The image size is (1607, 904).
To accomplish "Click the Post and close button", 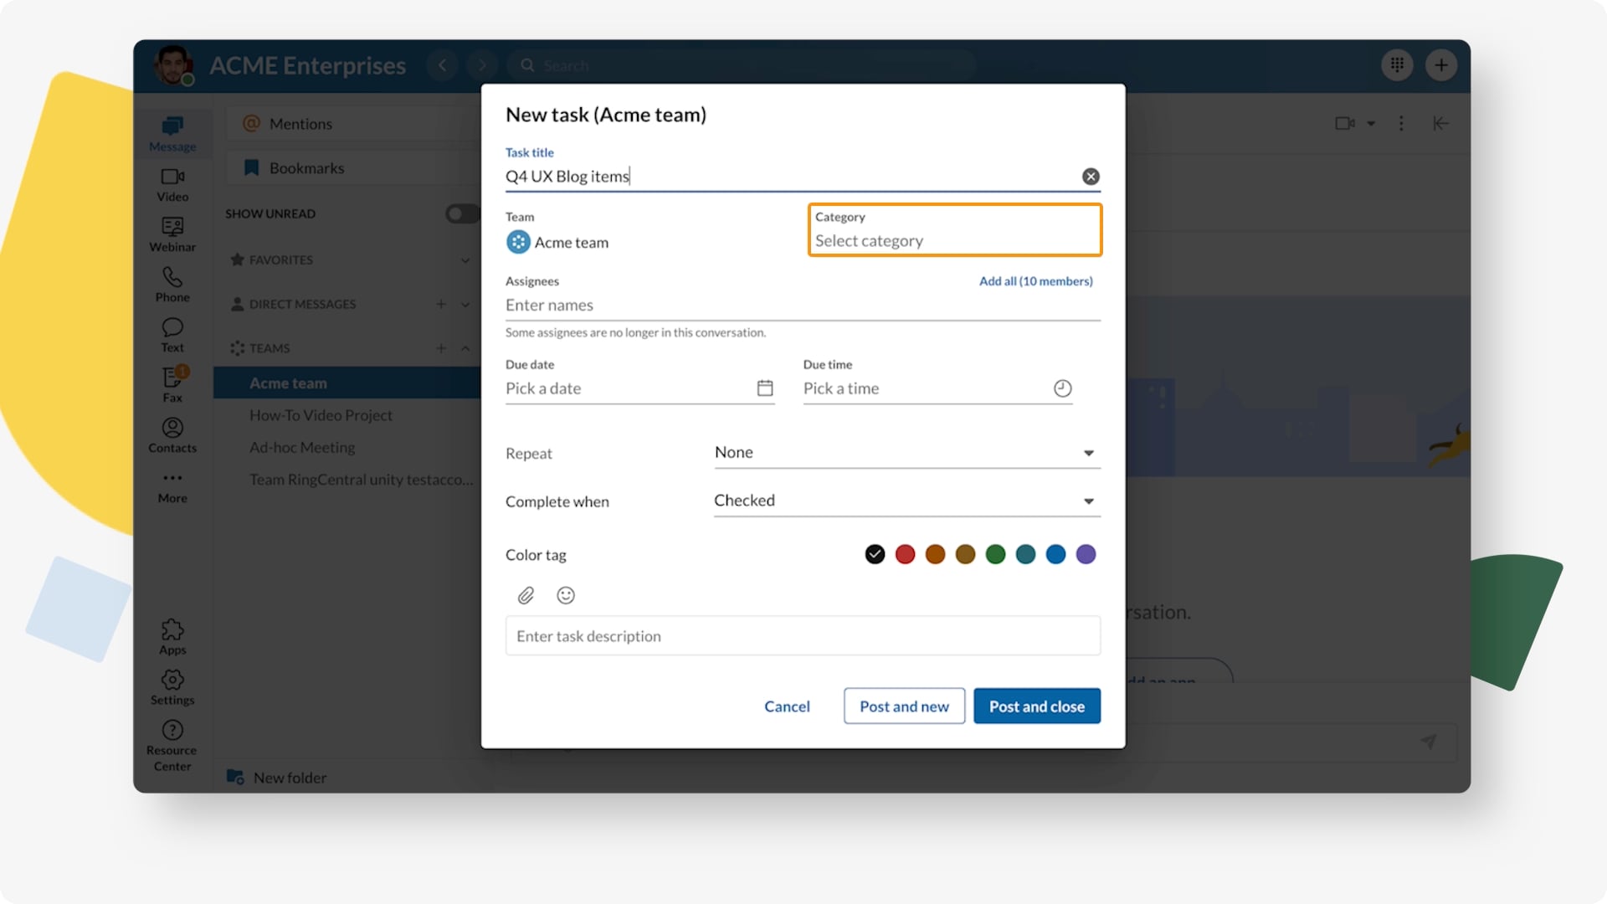I will click(x=1036, y=706).
